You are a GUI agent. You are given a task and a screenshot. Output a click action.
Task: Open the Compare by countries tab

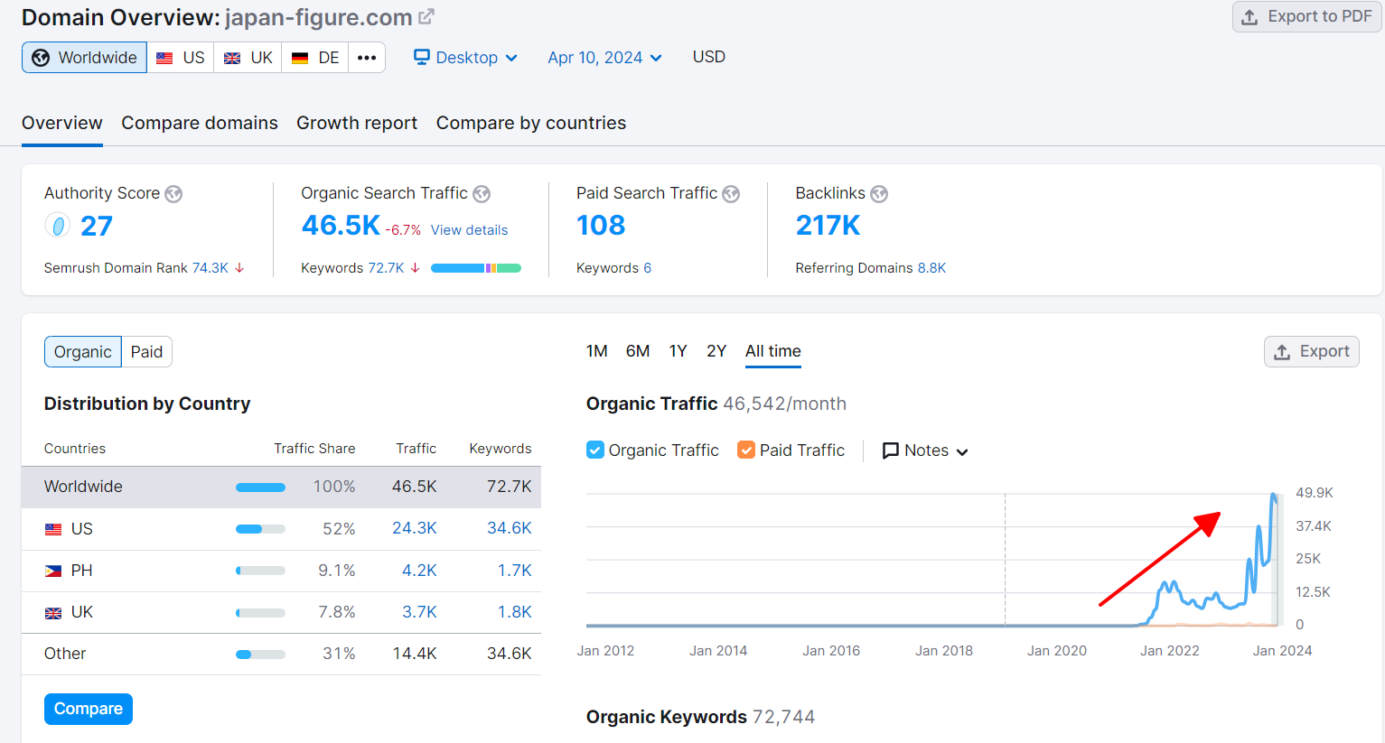click(x=531, y=123)
